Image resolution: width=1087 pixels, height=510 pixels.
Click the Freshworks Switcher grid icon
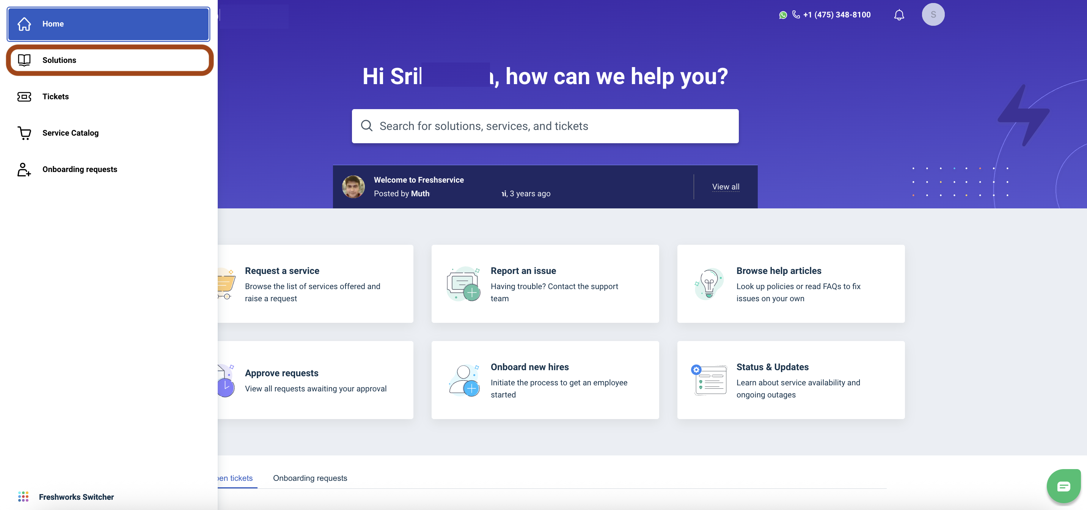(x=23, y=496)
